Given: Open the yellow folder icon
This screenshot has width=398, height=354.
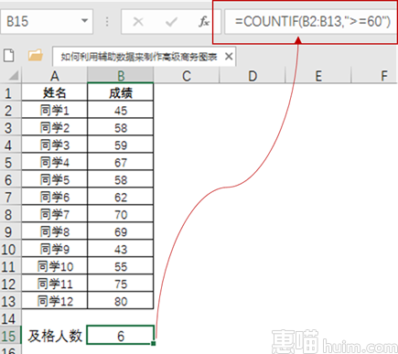Looking at the screenshot, I should pos(36,56).
